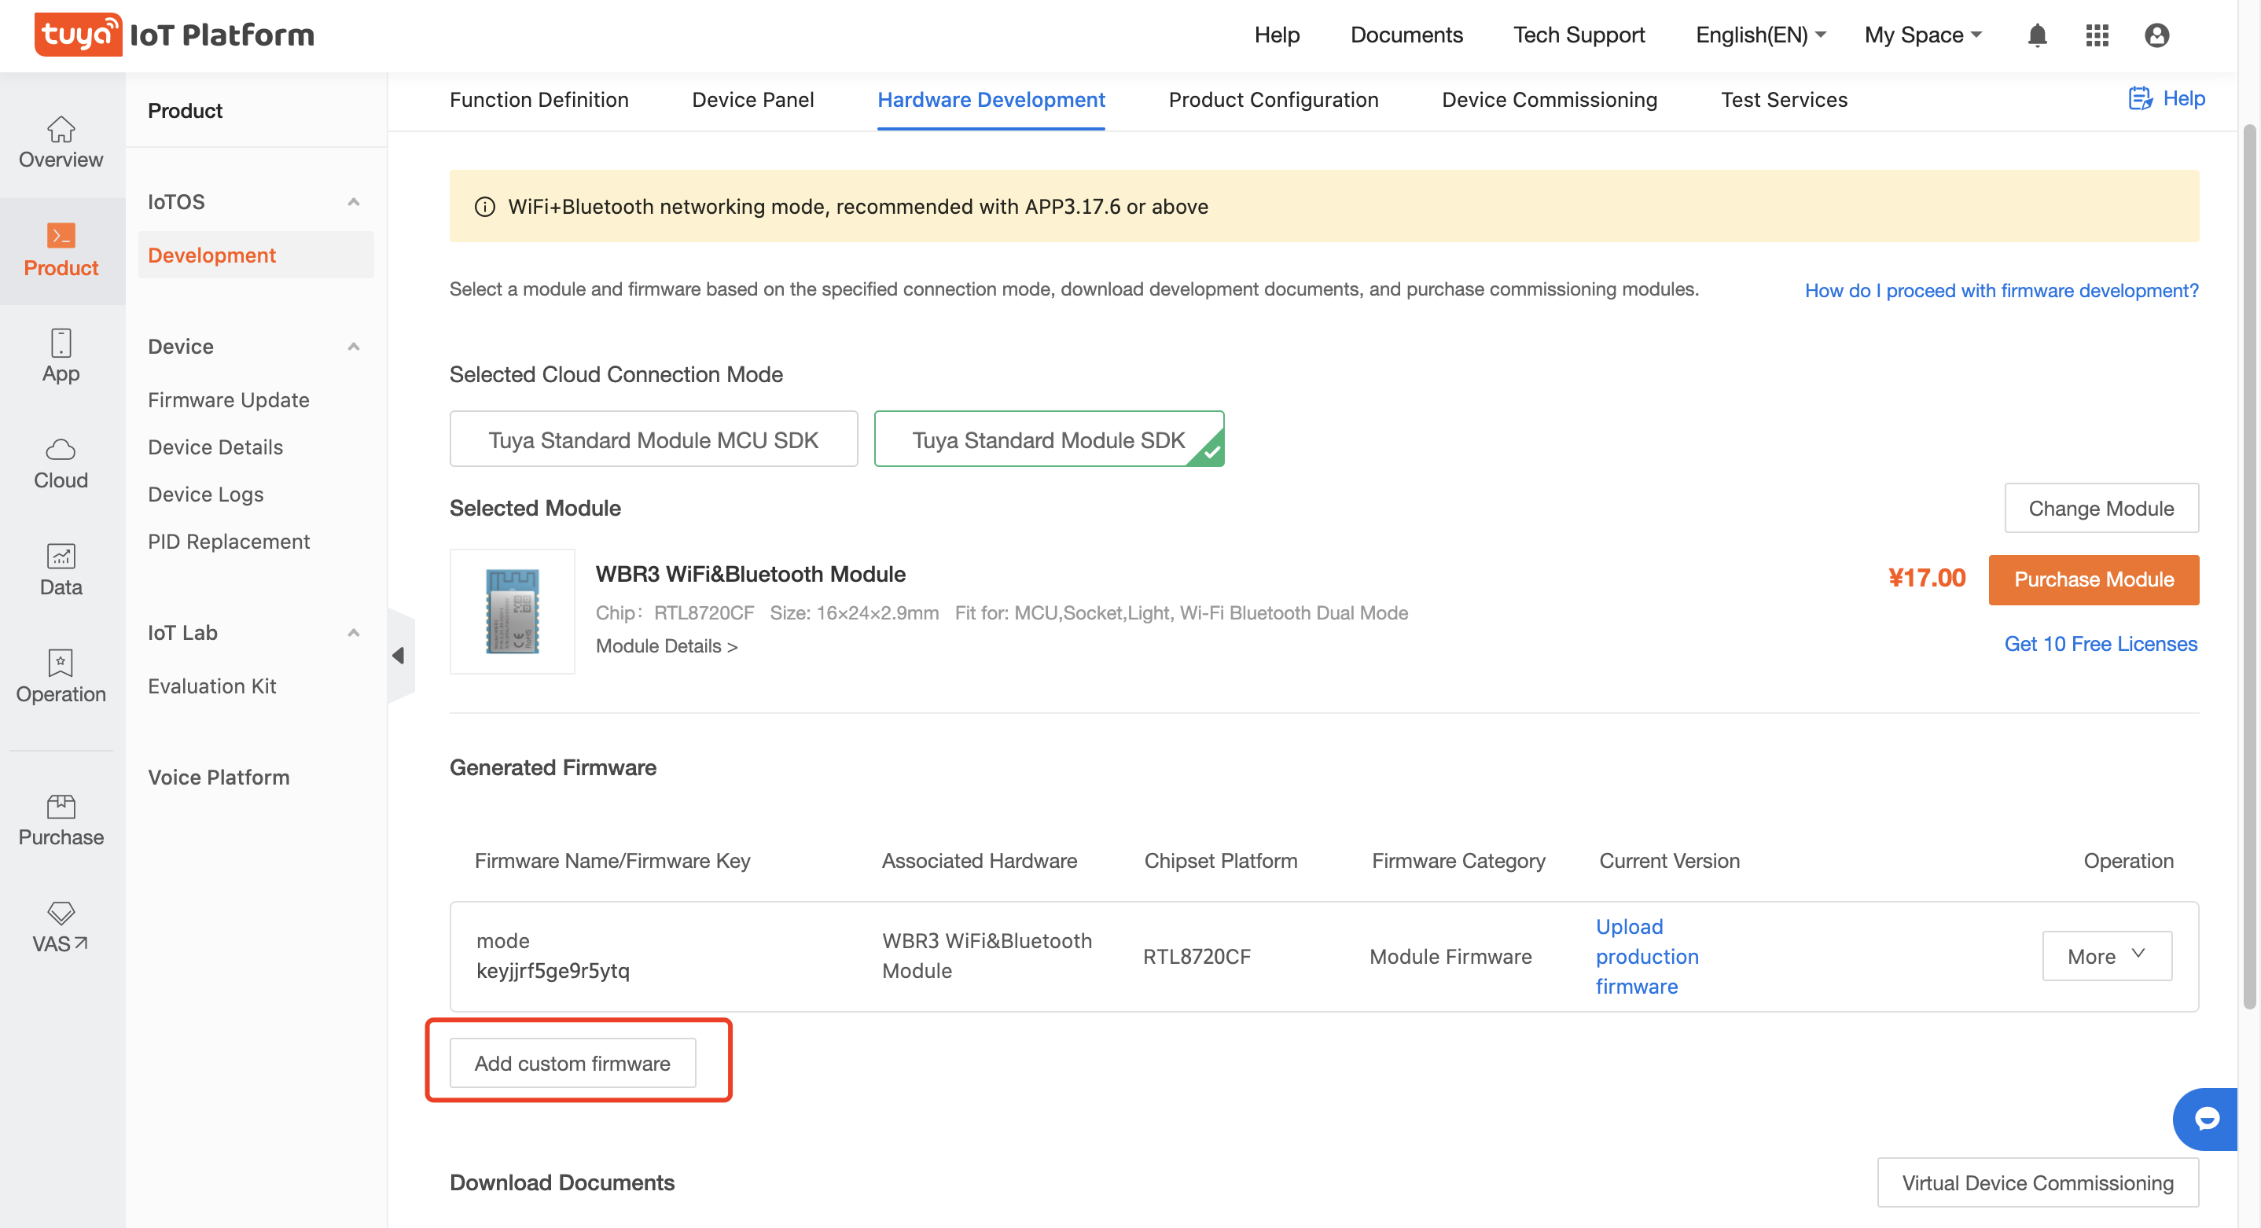Screen dimensions: 2261x1228
Task: Open the user account avatar icon
Action: click(x=2156, y=35)
